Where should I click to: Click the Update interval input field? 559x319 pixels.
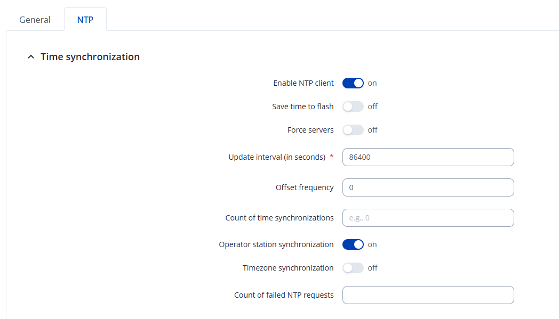coord(428,157)
